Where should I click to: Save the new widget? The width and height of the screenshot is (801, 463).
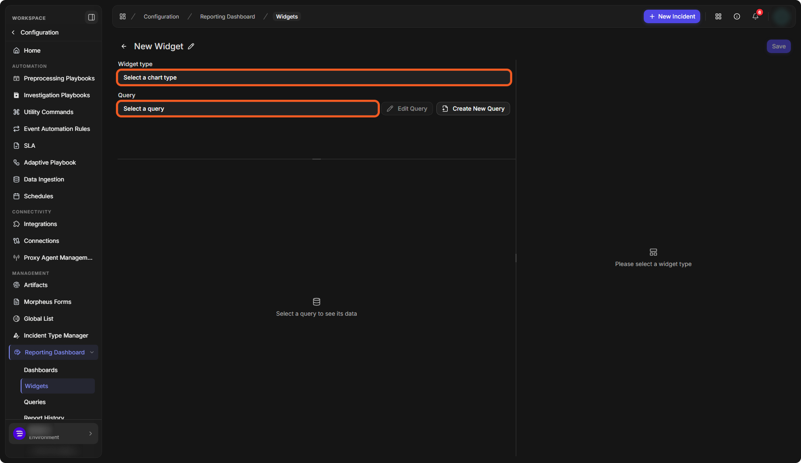tap(779, 46)
